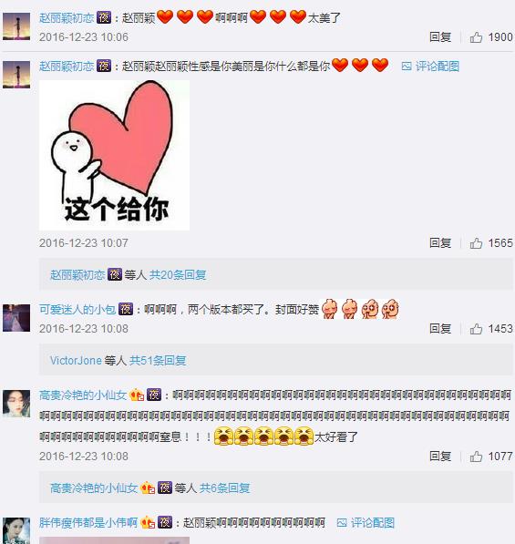This screenshot has height=544, width=515.
Task: Reply to the comment posted at 10:06
Action: (440, 37)
